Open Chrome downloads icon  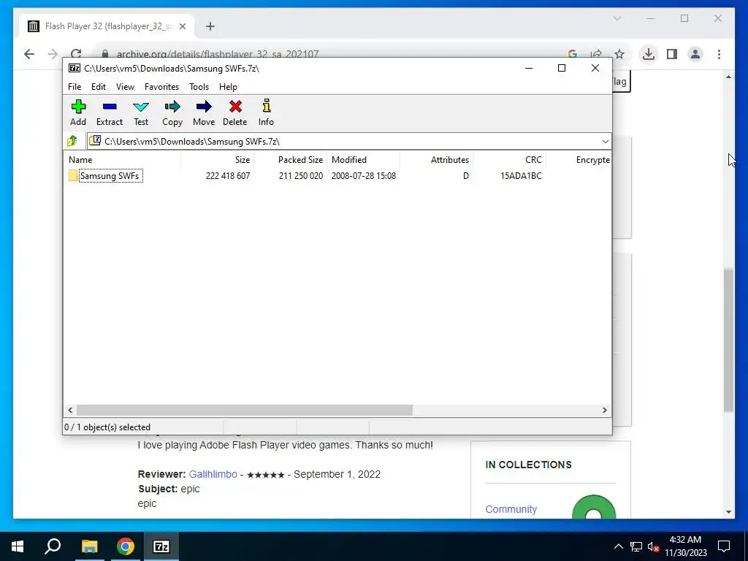649,54
